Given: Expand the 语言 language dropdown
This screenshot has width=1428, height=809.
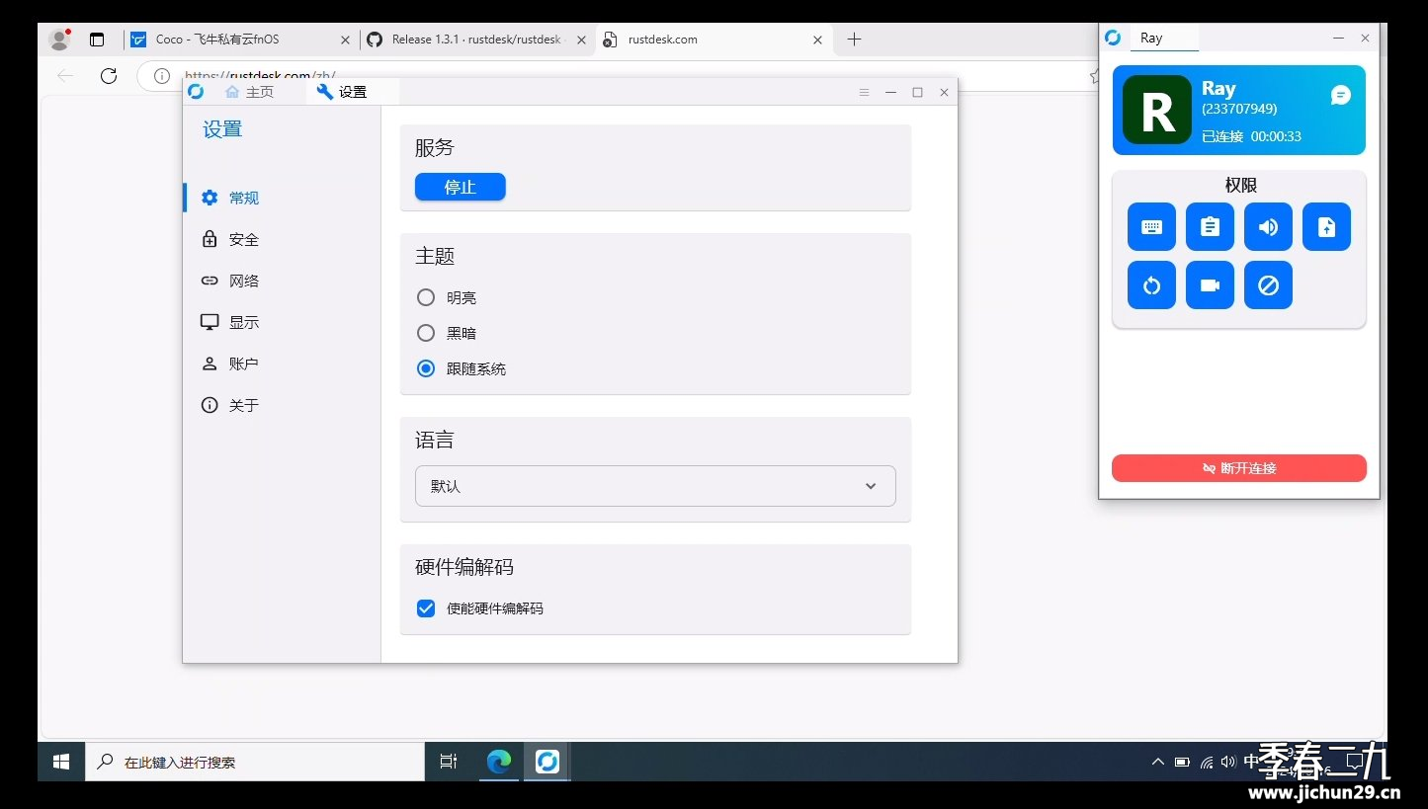Looking at the screenshot, I should tap(655, 486).
